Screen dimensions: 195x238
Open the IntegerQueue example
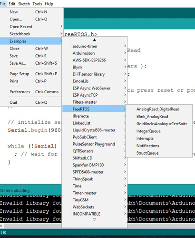[159, 131]
